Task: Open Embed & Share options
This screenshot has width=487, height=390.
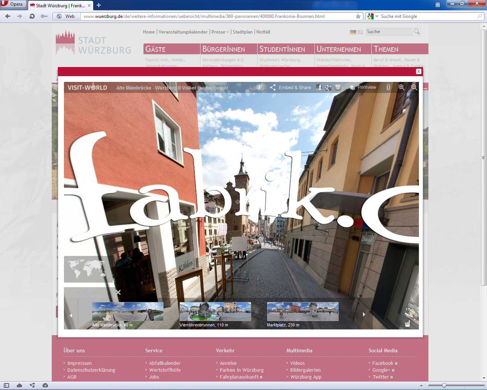Action: pos(291,87)
